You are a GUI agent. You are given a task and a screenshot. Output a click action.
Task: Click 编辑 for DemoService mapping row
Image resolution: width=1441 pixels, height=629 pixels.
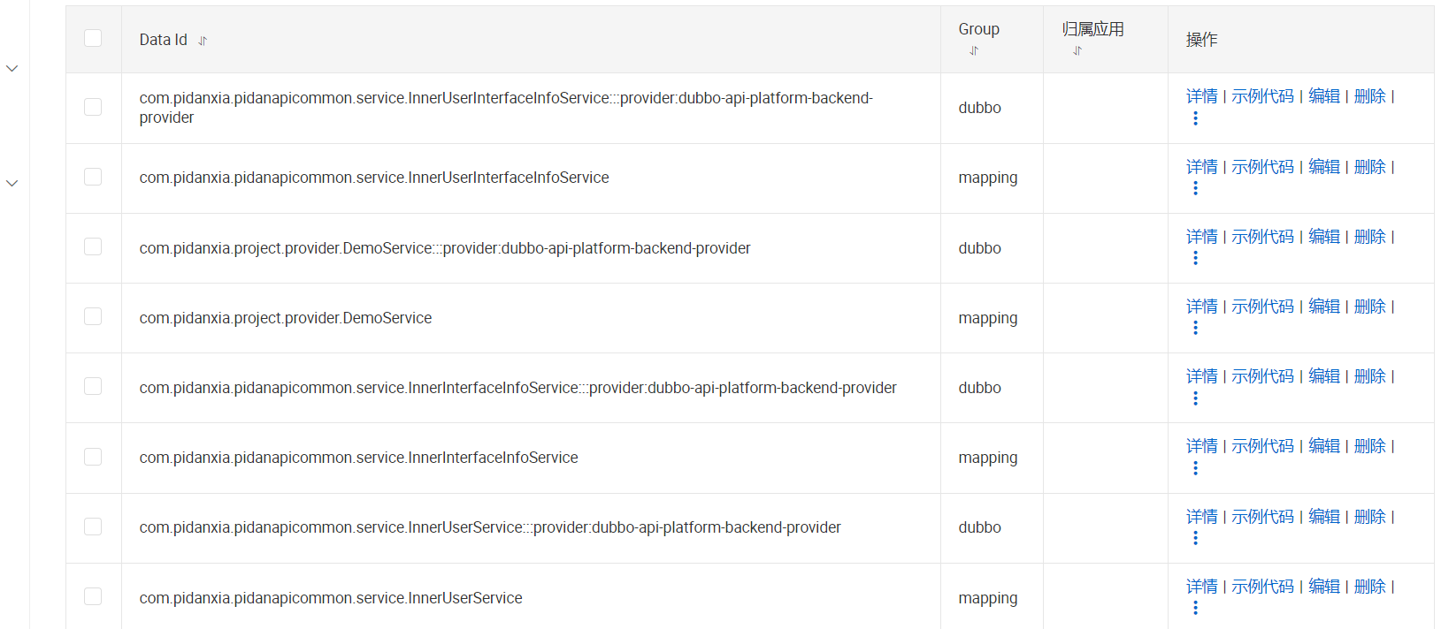point(1323,307)
